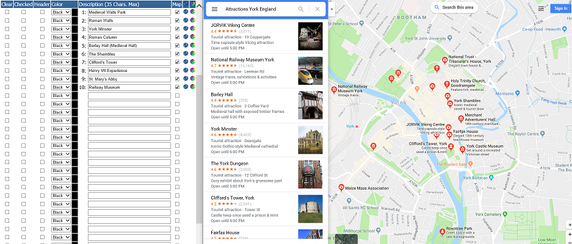Select the Treasurer's House map pin

pyautogui.click(x=444, y=60)
